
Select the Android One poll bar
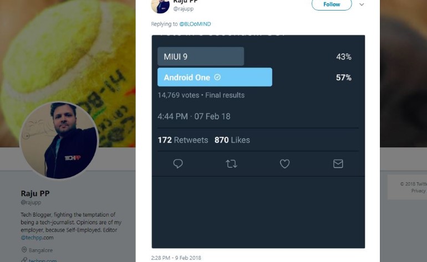215,78
